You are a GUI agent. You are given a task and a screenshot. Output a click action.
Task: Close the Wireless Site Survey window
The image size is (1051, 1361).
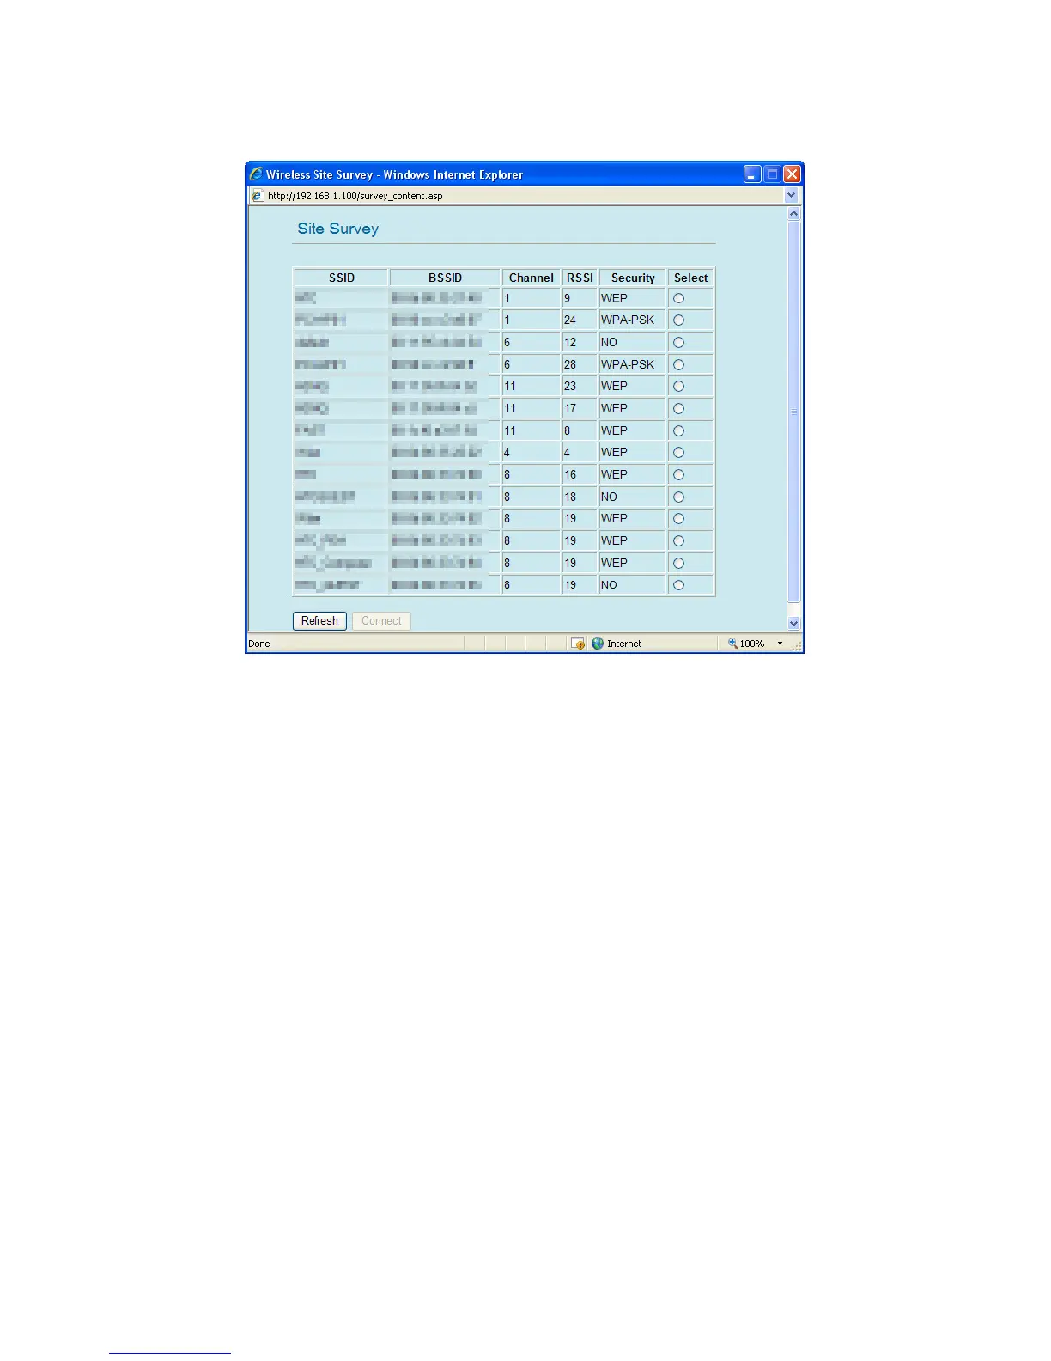click(792, 174)
